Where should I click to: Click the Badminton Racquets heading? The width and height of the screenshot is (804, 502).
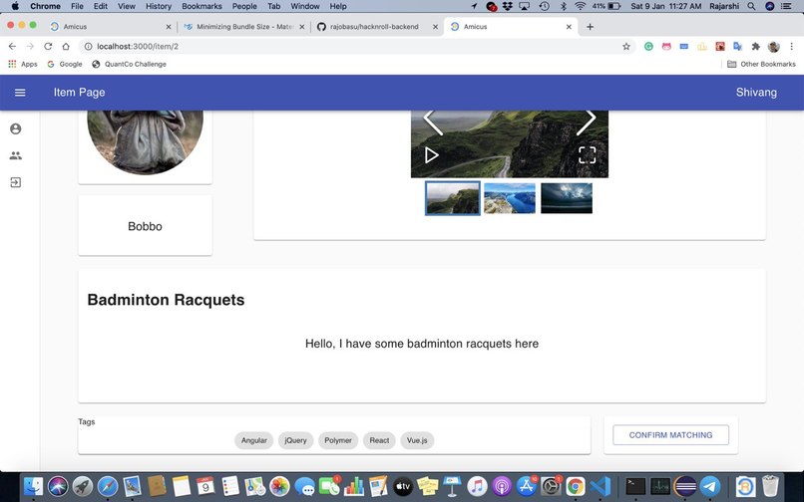point(166,300)
